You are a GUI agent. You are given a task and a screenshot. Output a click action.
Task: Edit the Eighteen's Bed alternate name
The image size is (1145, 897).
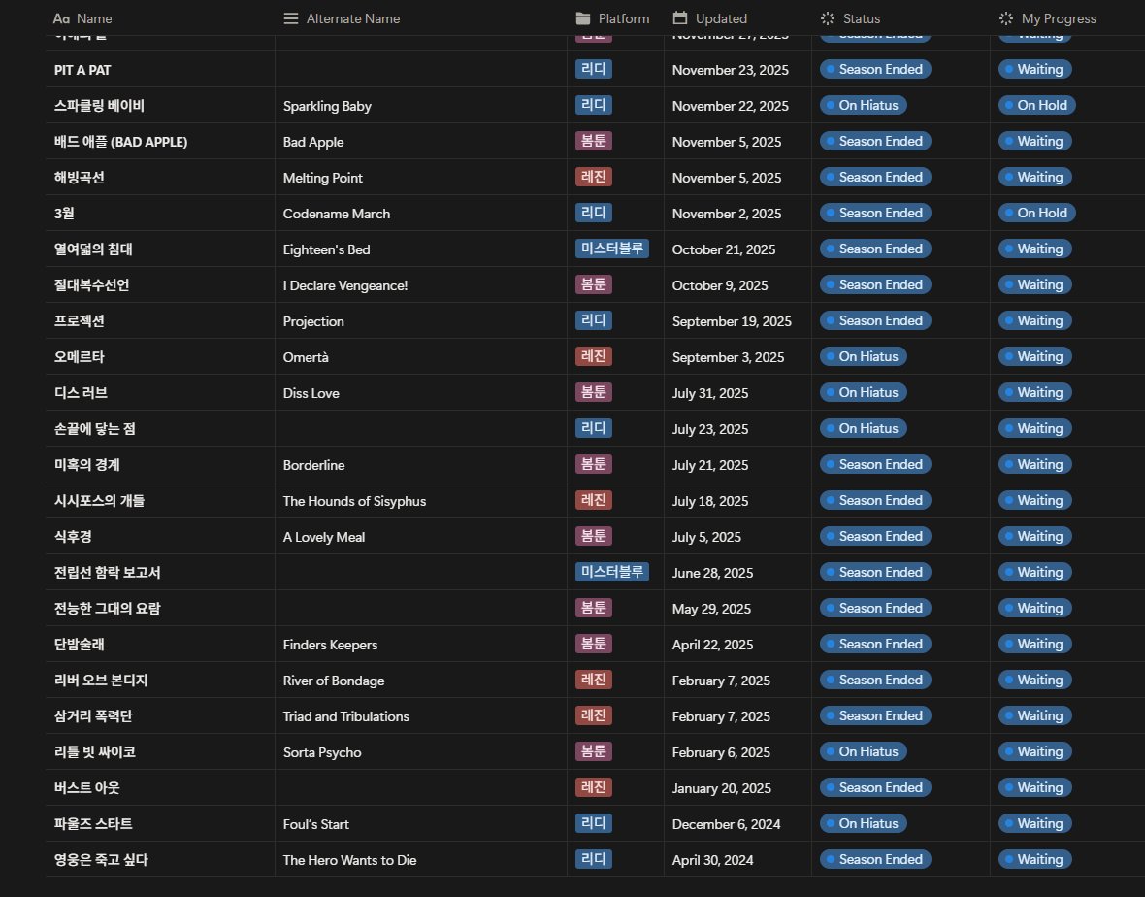point(326,249)
